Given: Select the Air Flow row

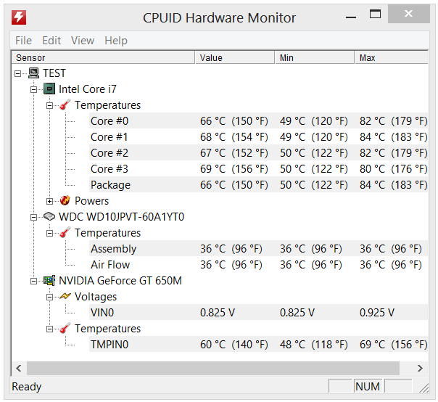Looking at the screenshot, I should (258, 264).
